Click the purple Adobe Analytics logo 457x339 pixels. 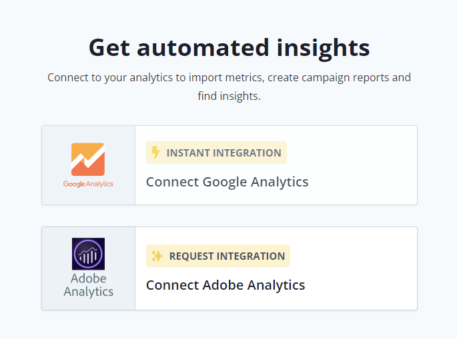pos(88,254)
